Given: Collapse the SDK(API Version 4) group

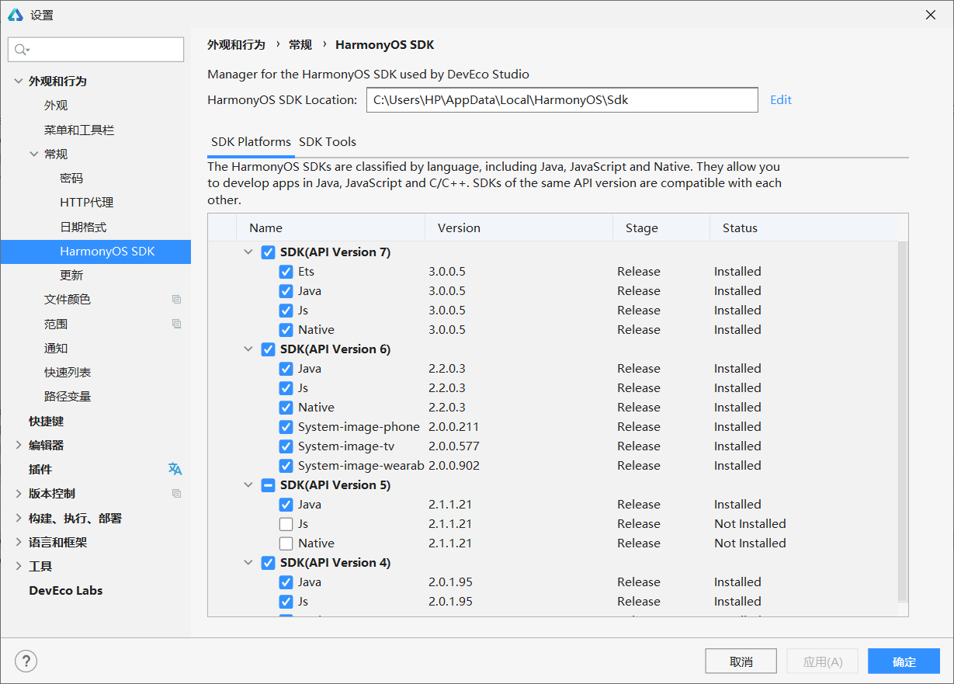Looking at the screenshot, I should [x=248, y=563].
